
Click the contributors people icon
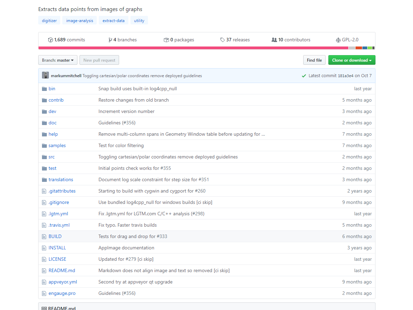click(274, 40)
